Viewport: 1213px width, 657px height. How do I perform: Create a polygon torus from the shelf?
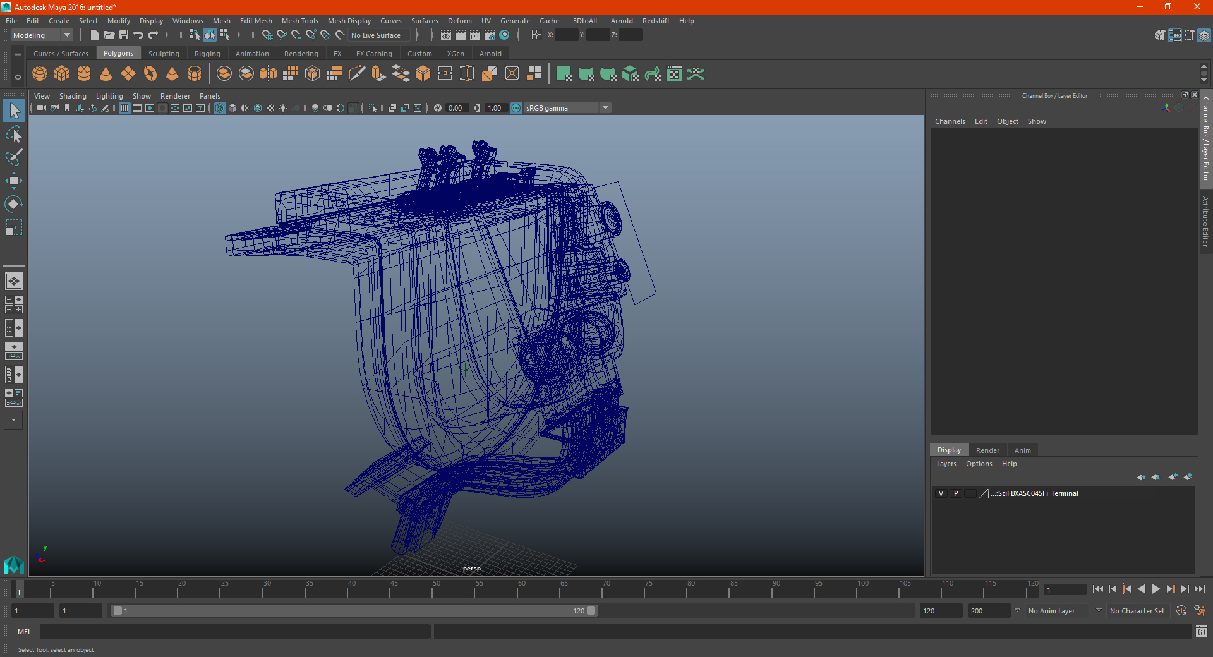(150, 74)
